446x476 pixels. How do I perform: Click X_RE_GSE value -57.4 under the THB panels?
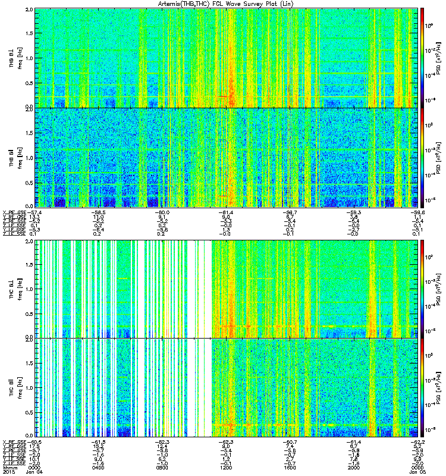(34, 212)
